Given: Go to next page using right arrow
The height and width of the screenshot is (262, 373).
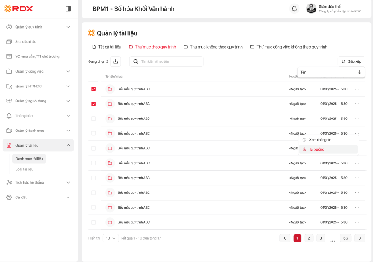Looking at the screenshot, I should point(360,238).
